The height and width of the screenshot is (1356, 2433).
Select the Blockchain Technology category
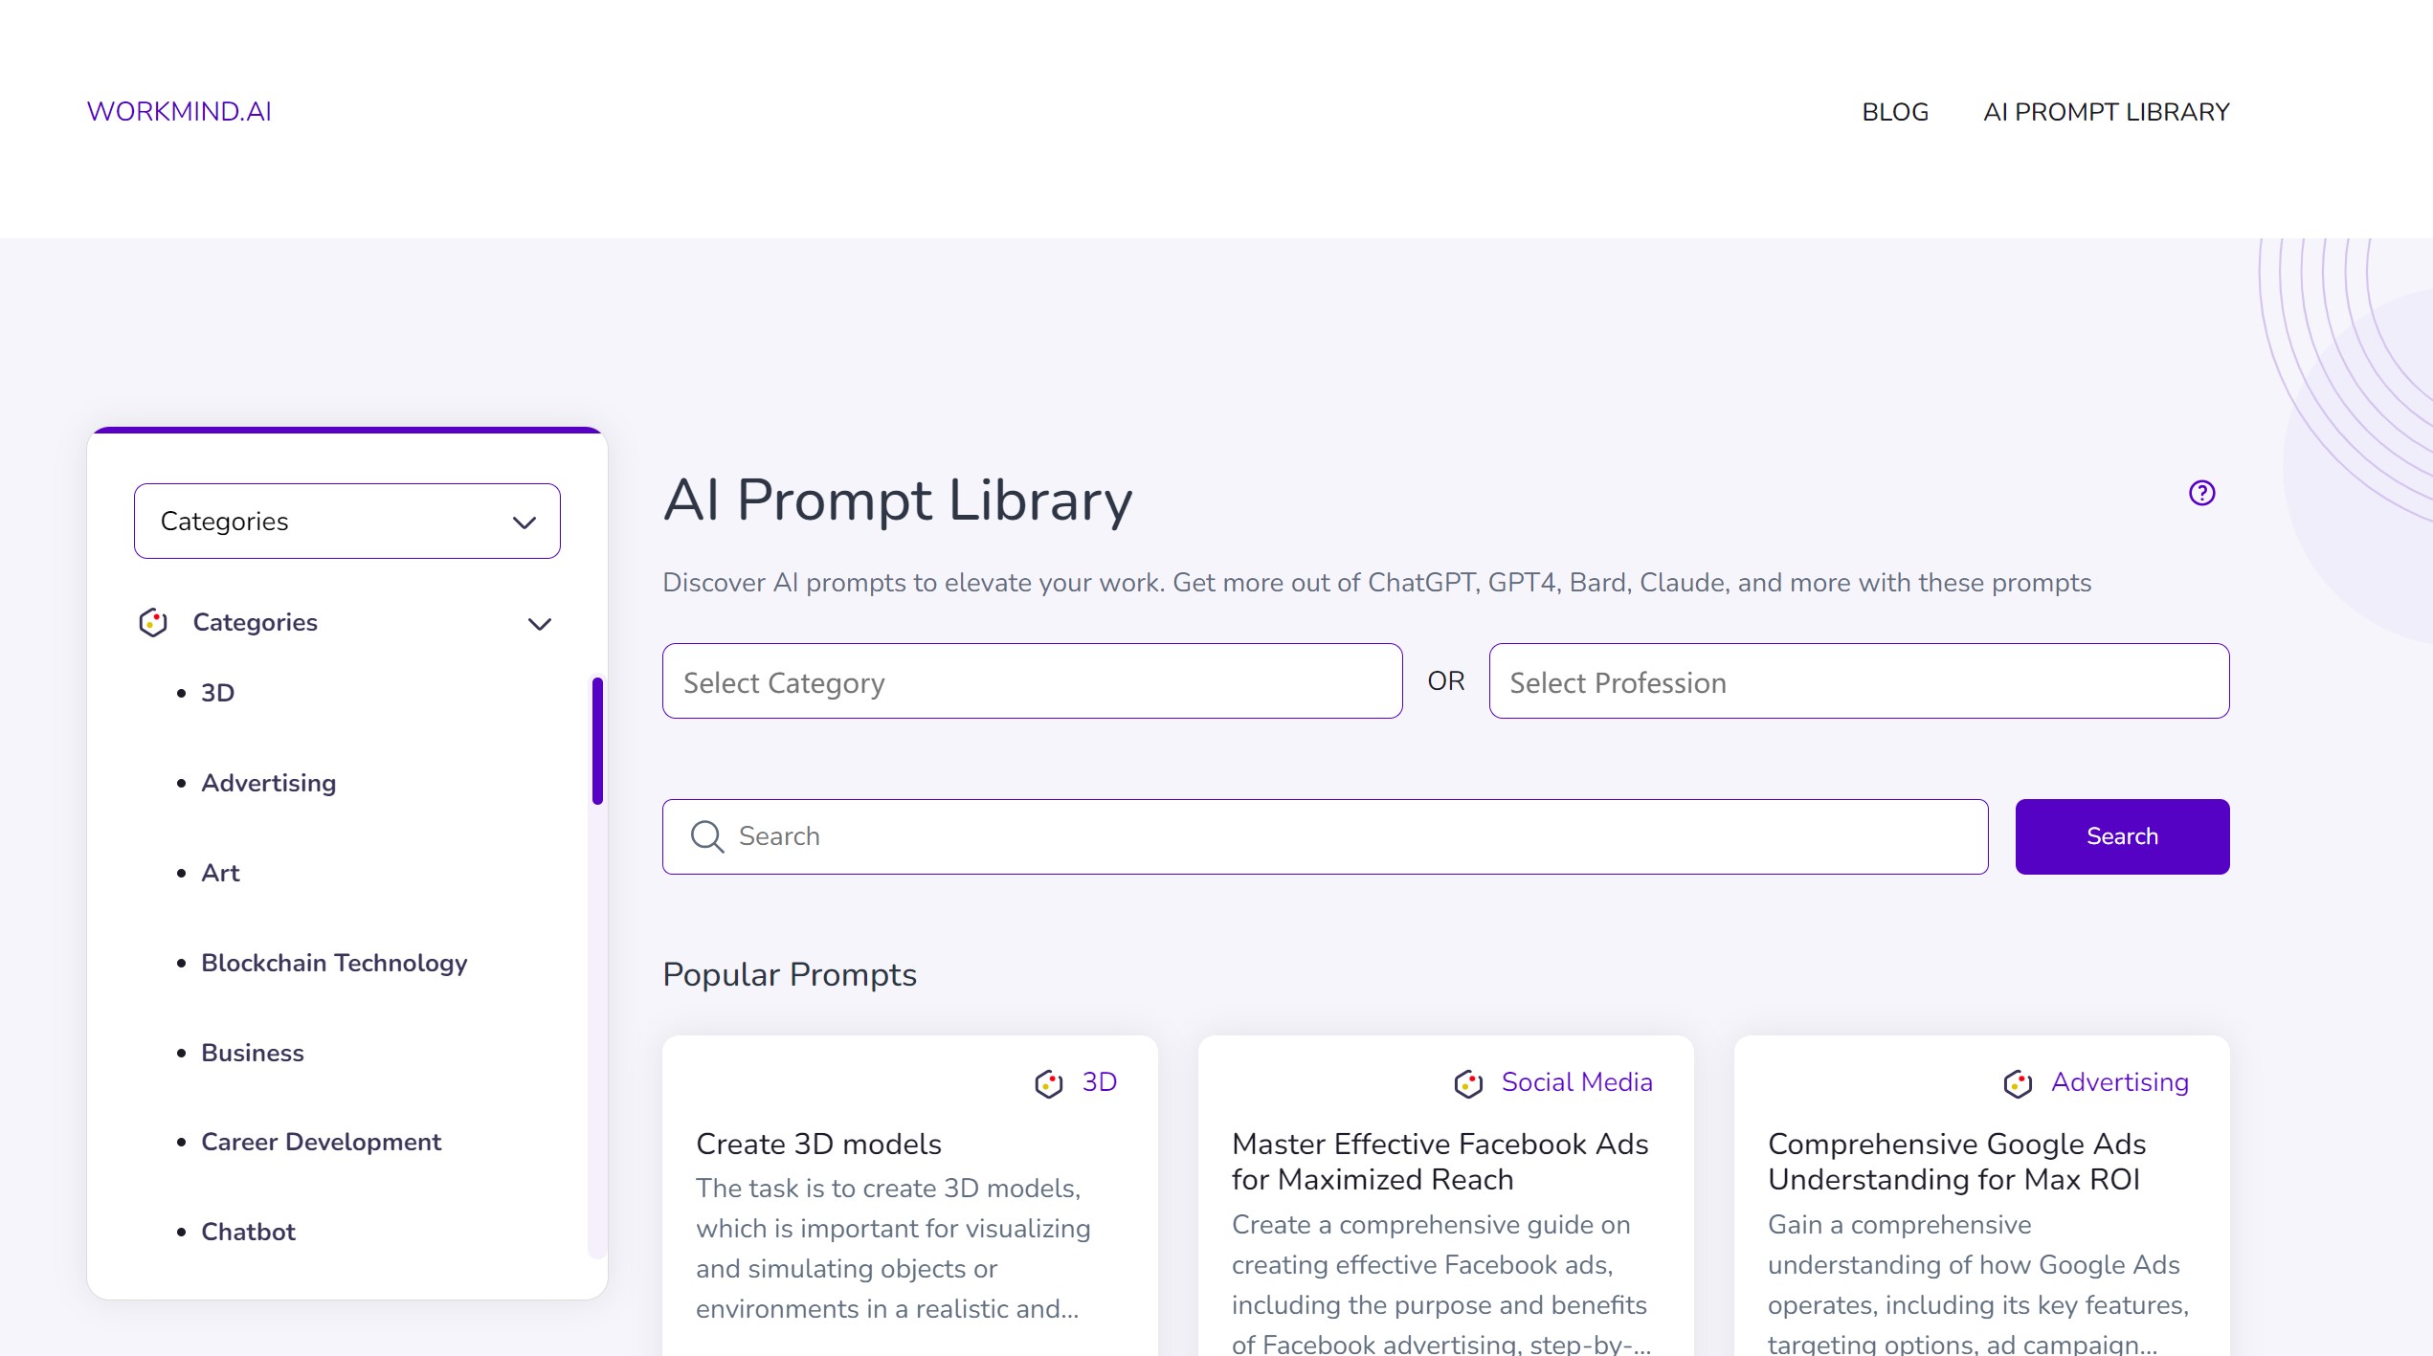tap(334, 963)
